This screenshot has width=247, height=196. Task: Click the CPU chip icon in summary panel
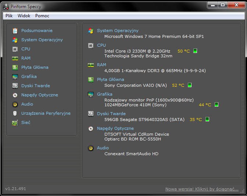91,46
